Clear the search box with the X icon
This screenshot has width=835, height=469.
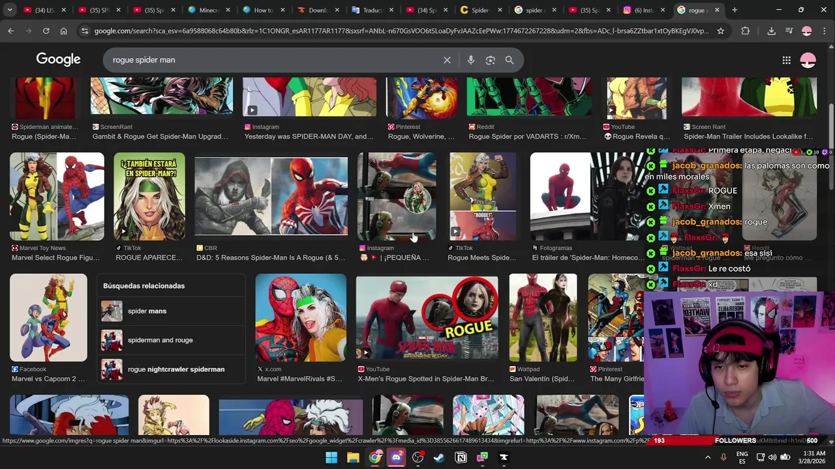[x=447, y=60]
